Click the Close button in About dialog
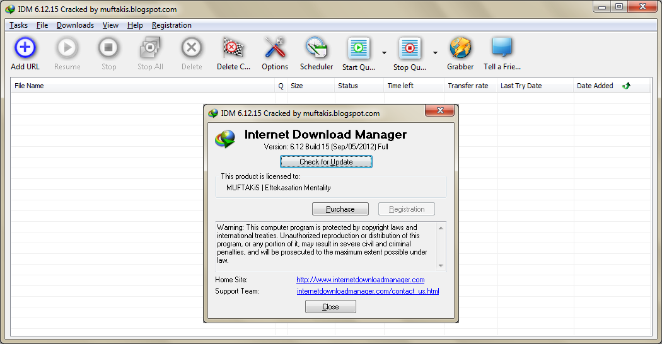This screenshot has width=662, height=344. (330, 307)
